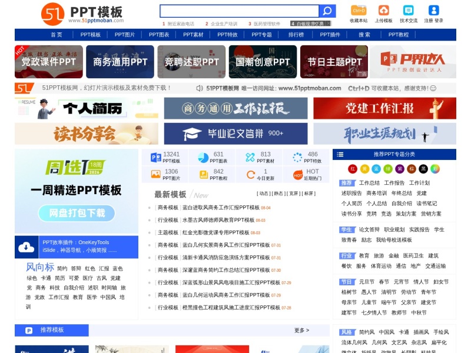Click the 注册 登录 user icon
Viewport: 471px width, 353px height.
[433, 10]
